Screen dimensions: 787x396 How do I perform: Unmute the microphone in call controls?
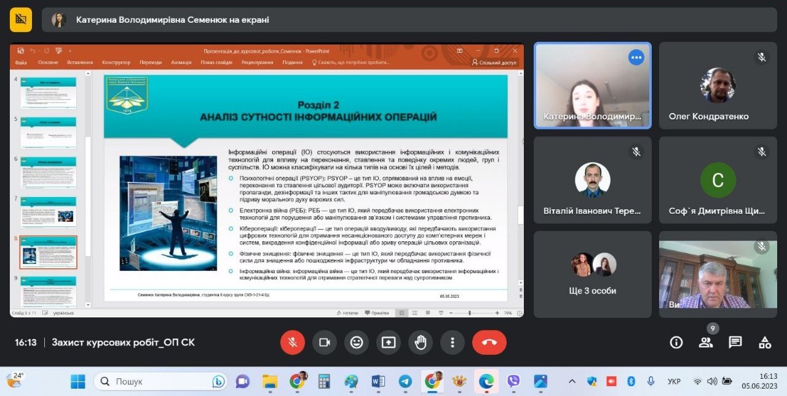[x=293, y=343]
